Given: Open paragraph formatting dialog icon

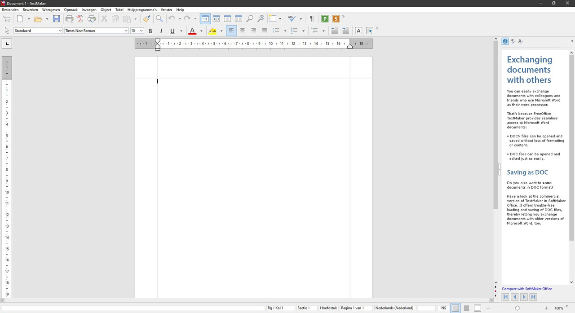Looking at the screenshot, I should point(370,31).
